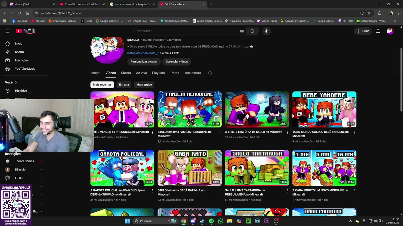403x226 pixels.
Task: Open the Chrome tab search dropdown
Action: [x=4, y=4]
